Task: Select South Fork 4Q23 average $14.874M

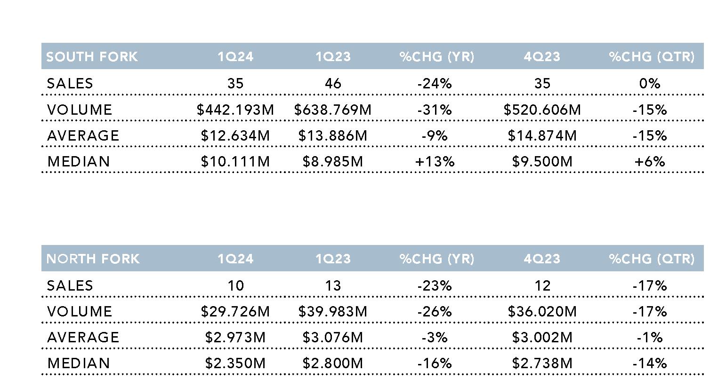Action: coord(542,136)
